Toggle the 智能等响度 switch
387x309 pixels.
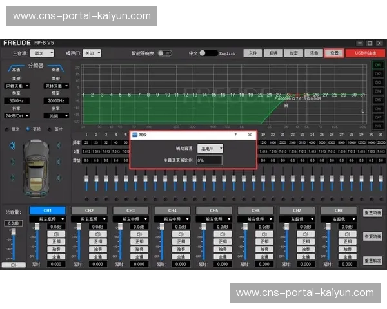coord(164,53)
